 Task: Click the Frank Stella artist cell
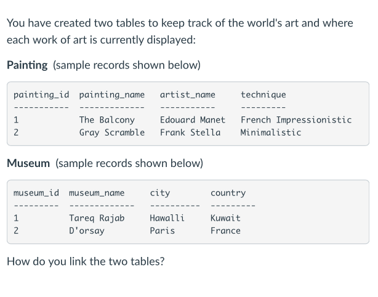(x=190, y=132)
